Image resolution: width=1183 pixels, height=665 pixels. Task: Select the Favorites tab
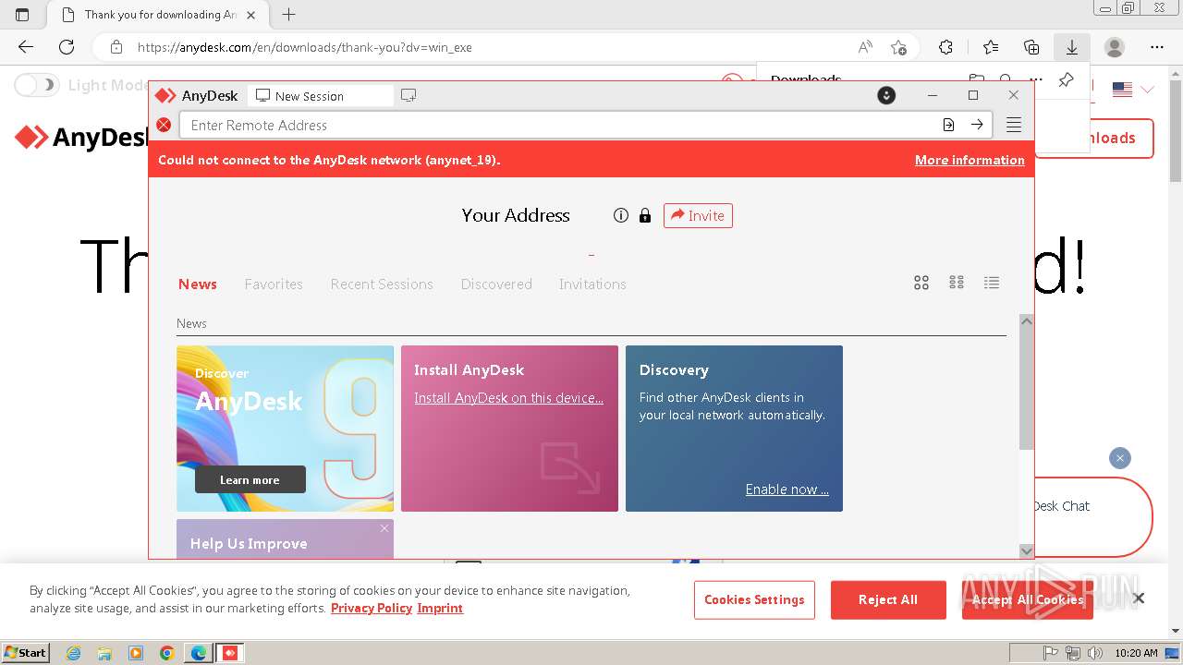pos(274,284)
